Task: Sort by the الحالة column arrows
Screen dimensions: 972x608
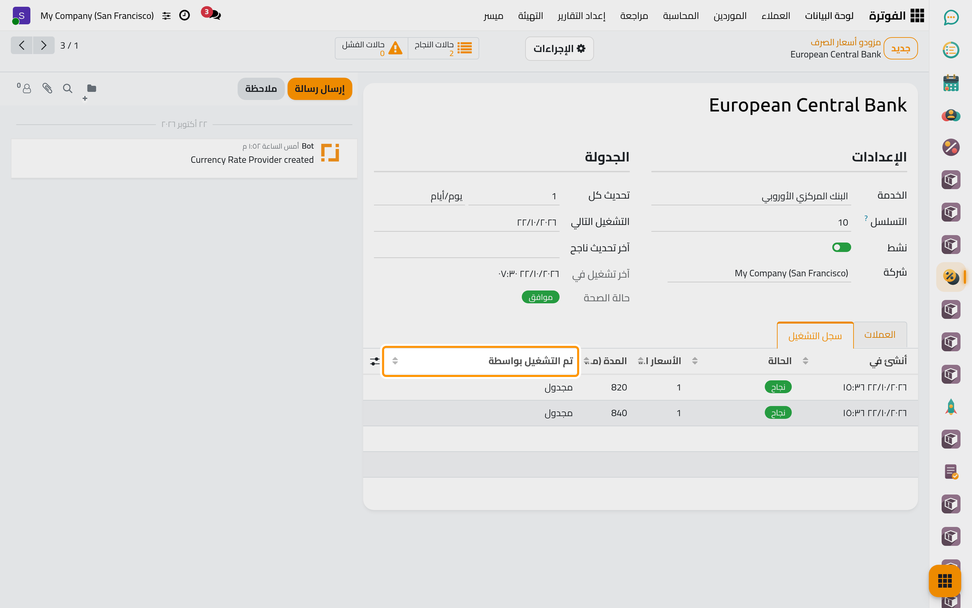Action: (x=695, y=361)
